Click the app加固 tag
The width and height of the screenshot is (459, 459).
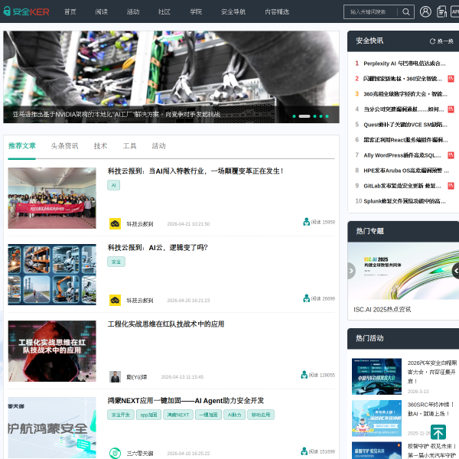pos(148,415)
